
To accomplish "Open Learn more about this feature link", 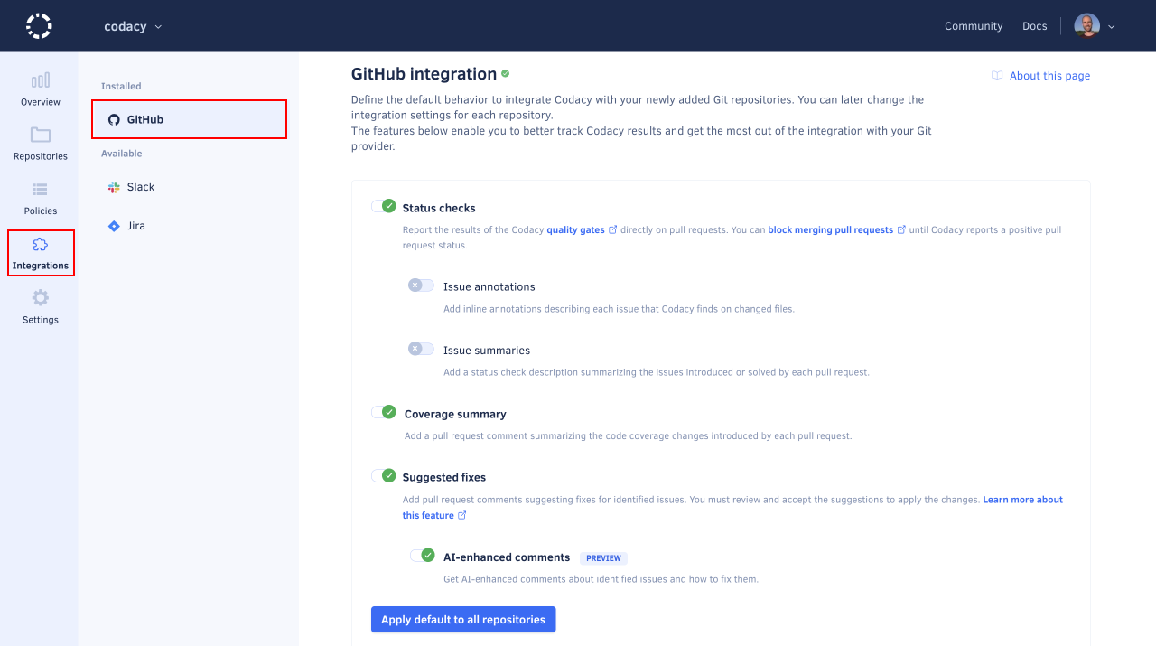I will [x=732, y=508].
